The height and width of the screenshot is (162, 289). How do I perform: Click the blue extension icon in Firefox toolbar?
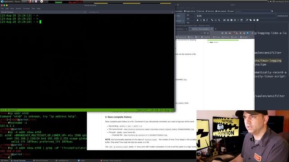247,33
